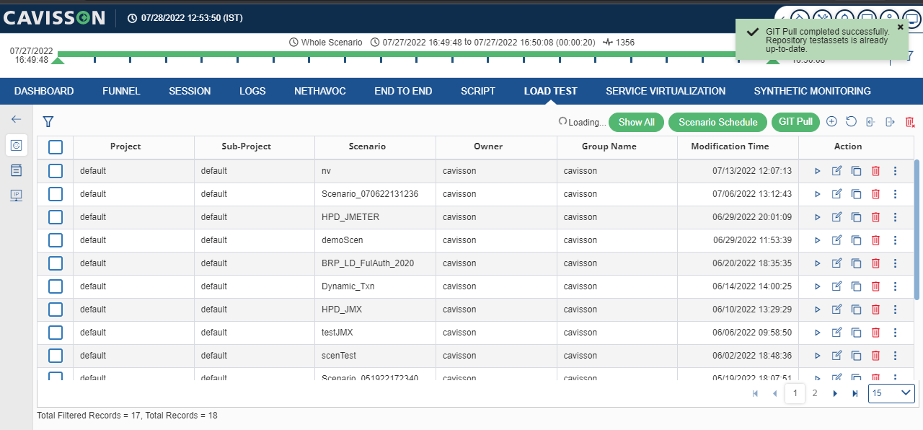Screen dimensions: 923x430
Task: Delete the testJMX scenario
Action: (875, 333)
